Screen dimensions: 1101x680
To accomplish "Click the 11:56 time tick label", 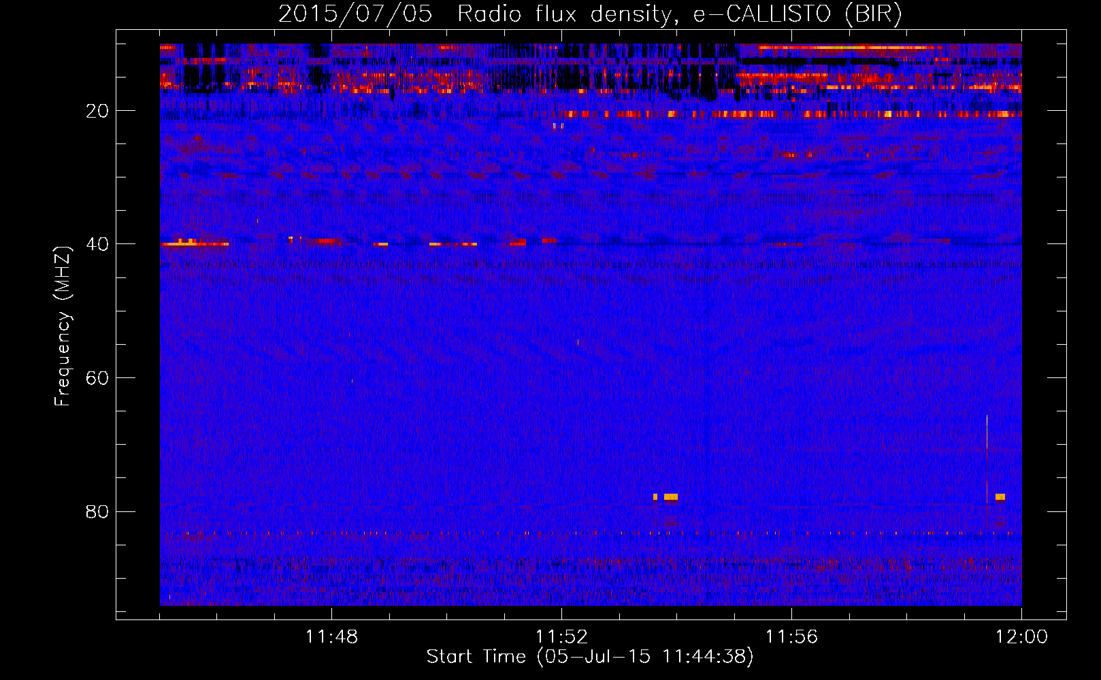I will pyautogui.click(x=791, y=637).
